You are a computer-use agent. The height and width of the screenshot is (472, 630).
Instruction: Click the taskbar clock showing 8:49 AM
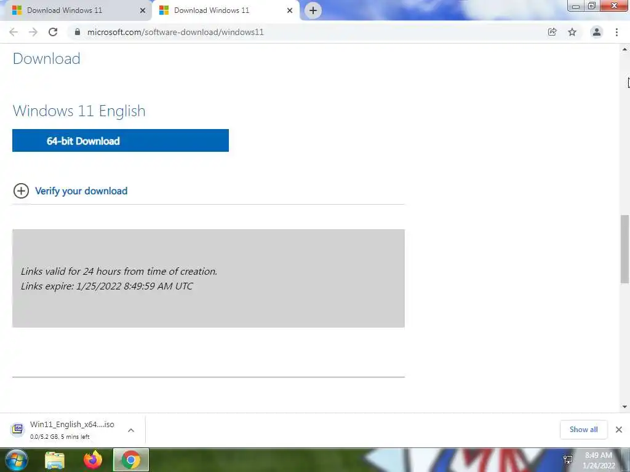pyautogui.click(x=599, y=460)
